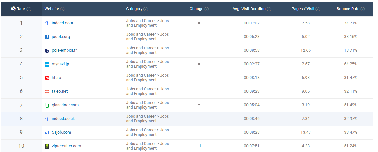Viewport: 378px width, 152px height.
Task: Click bounce rate value 51.49%
Action: coord(351,105)
